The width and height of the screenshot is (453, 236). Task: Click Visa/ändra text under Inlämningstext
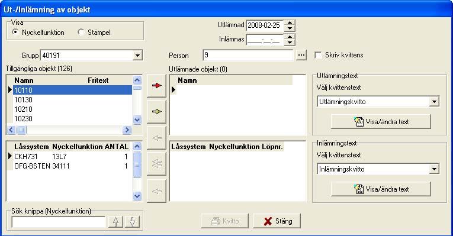381,189
